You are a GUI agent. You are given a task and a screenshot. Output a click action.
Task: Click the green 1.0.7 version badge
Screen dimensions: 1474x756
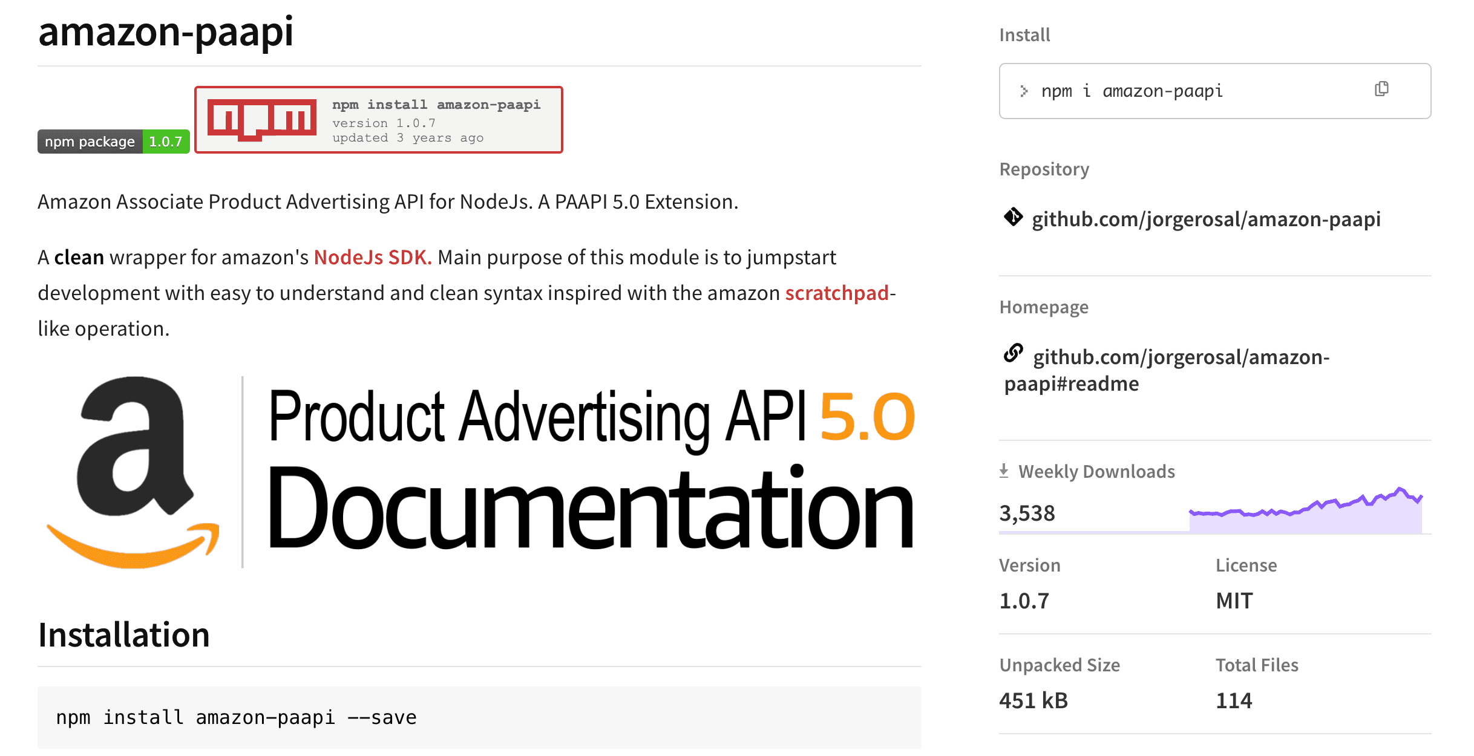pyautogui.click(x=165, y=142)
